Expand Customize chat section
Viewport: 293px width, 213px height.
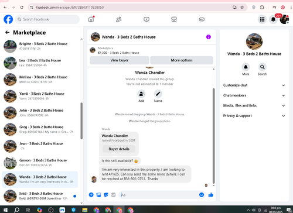click(254, 85)
